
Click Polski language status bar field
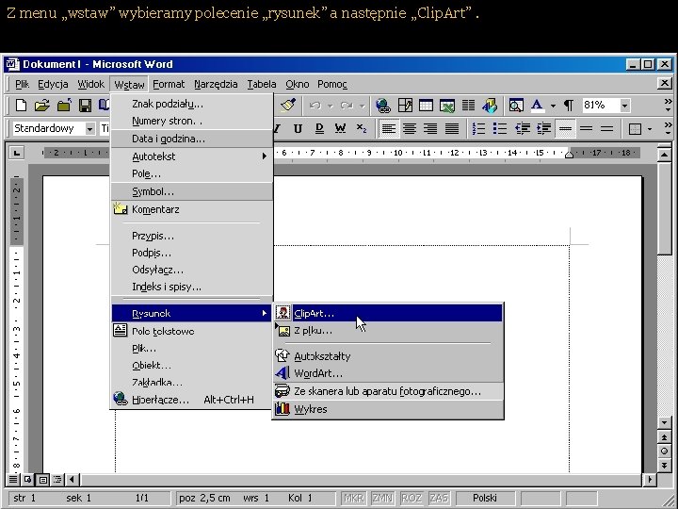485,498
